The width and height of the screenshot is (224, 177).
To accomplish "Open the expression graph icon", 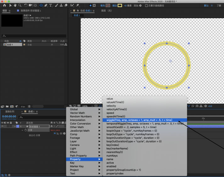I will click(x=58, y=134).
